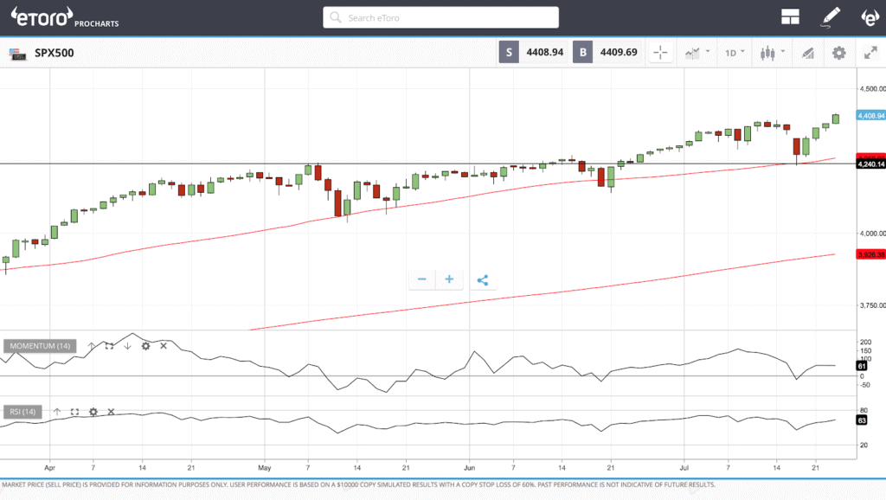This screenshot has width=886, height=500.
Task: Open the candlestick chart type dropdown
Action: point(773,53)
